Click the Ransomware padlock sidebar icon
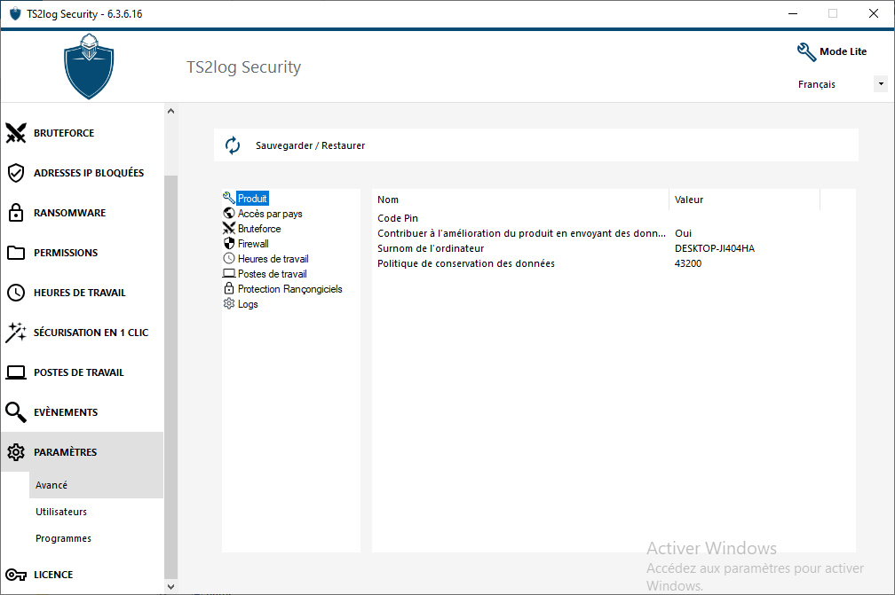This screenshot has width=895, height=595. pyautogui.click(x=16, y=213)
